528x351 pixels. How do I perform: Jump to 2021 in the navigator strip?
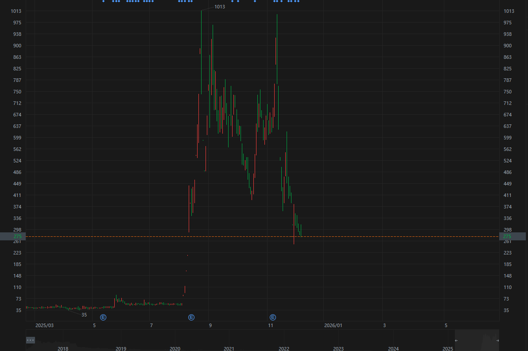point(229,349)
